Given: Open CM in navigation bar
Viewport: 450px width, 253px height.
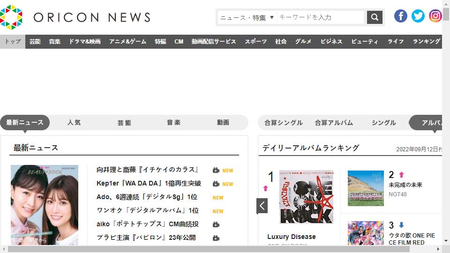Looking at the screenshot, I should pyautogui.click(x=179, y=42).
